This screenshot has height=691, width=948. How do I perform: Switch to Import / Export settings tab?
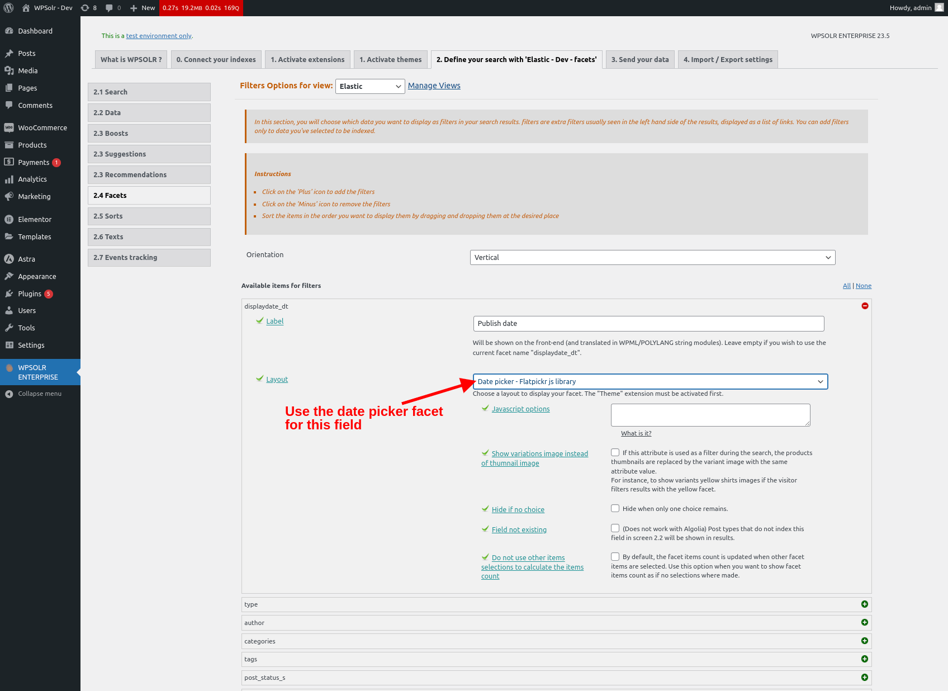(x=728, y=59)
